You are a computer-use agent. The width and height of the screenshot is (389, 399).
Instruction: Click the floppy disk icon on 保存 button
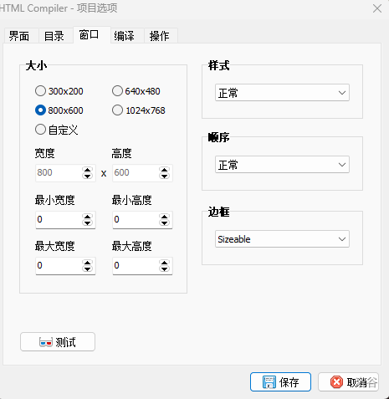pos(269,382)
